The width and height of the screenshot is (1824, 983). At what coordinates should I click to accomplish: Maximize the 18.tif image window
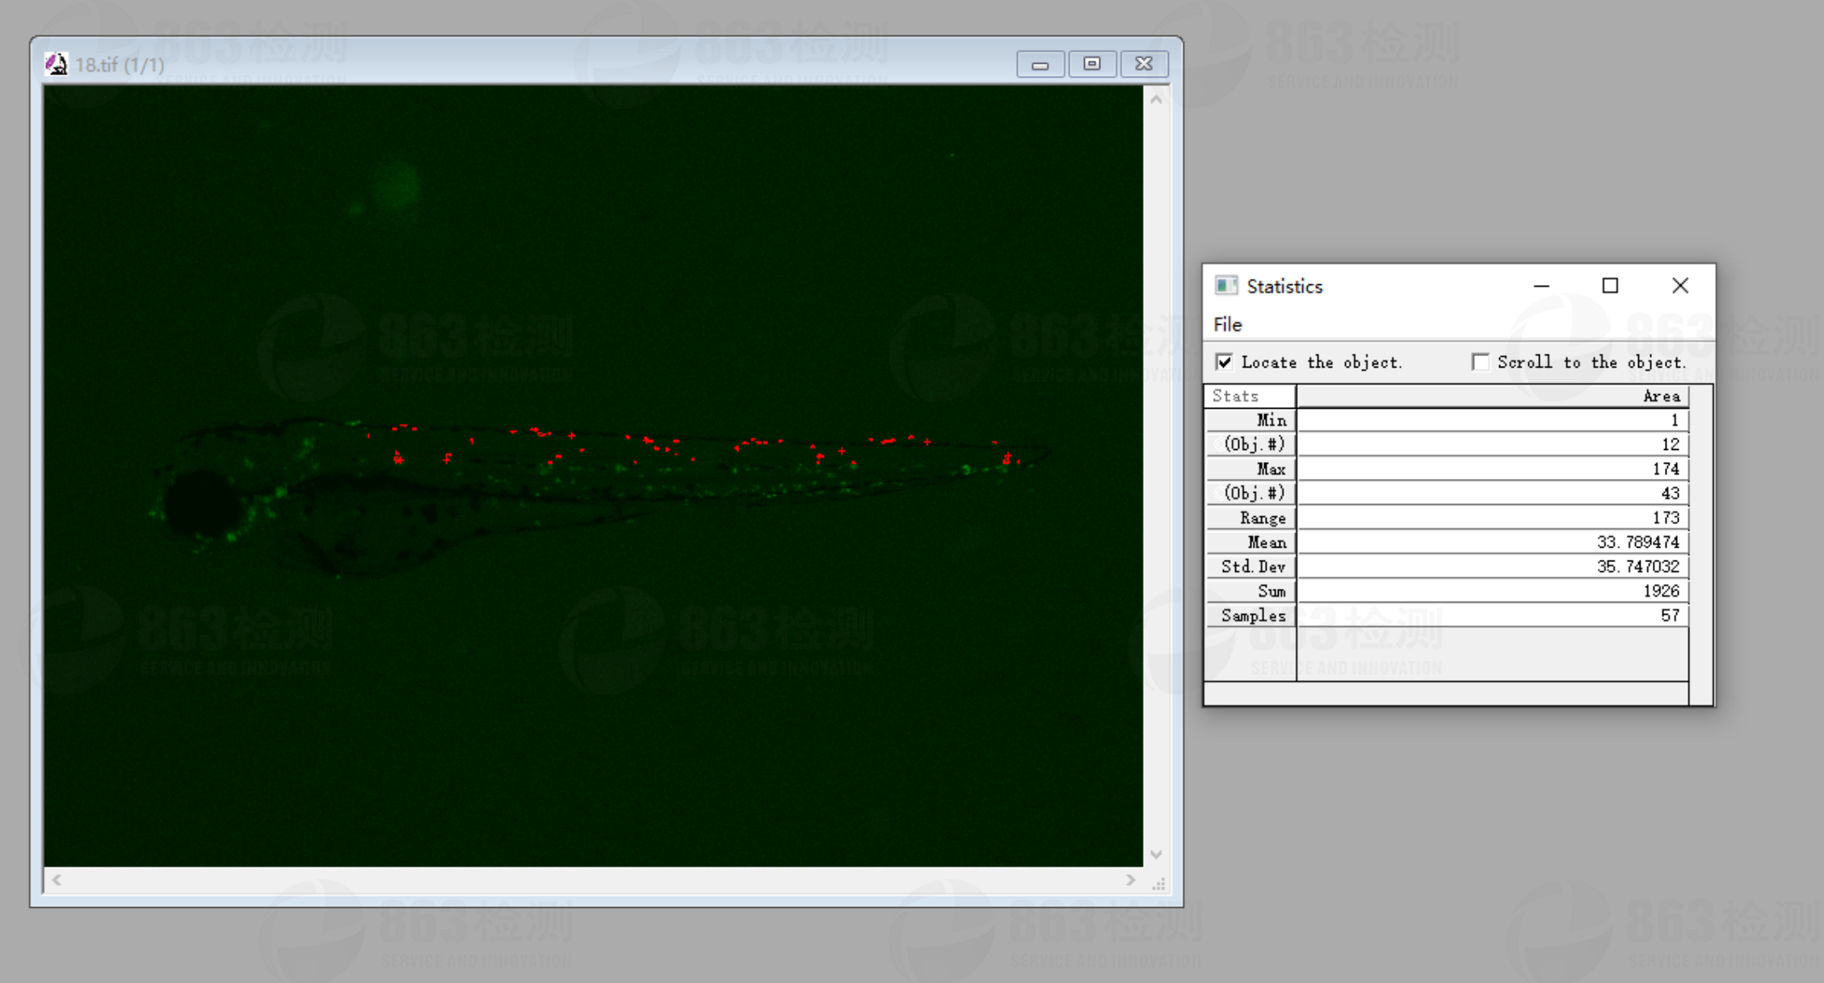tap(1092, 64)
